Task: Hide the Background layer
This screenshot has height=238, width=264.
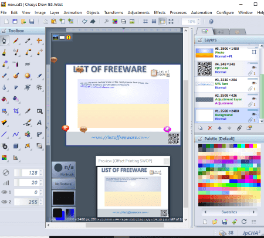Action: (x=254, y=114)
